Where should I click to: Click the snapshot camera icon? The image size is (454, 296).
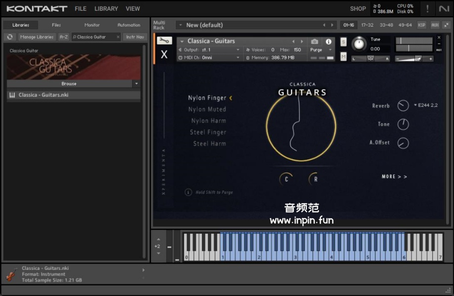coord(315,42)
